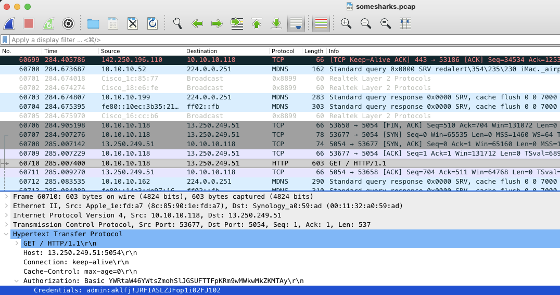Screen dimensions: 560x295
Task: Close this capture file
Action: (x=133, y=23)
